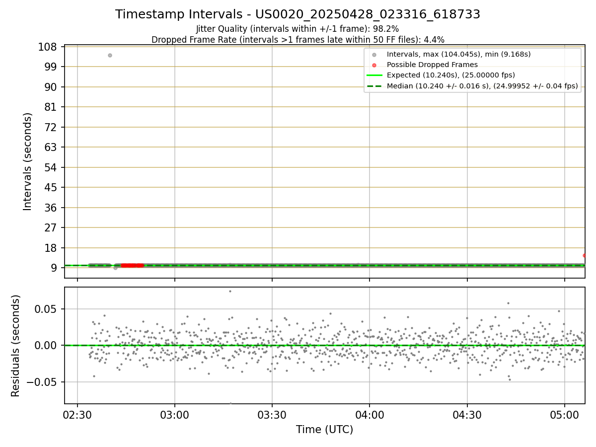Click the 'Jitter Quality' 98.2% subtitle line

(x=298, y=29)
